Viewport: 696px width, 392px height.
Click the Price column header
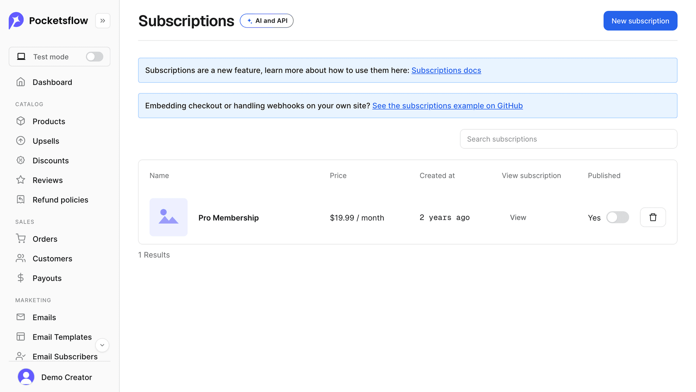pos(338,176)
